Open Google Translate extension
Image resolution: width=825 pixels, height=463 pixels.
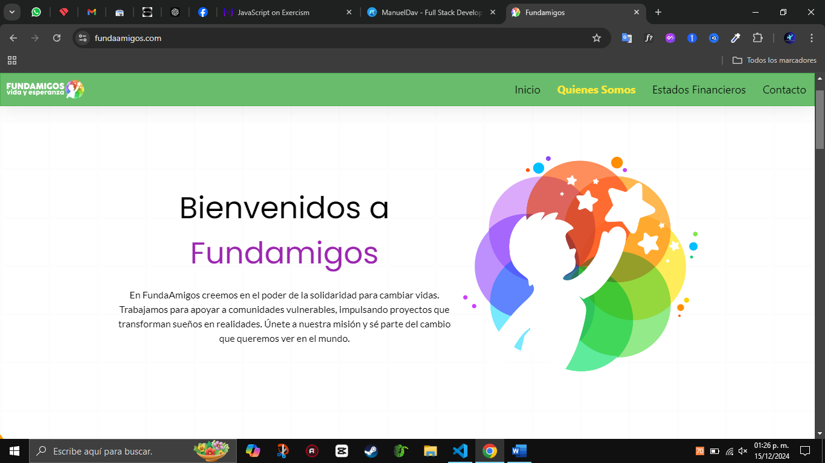coord(627,38)
